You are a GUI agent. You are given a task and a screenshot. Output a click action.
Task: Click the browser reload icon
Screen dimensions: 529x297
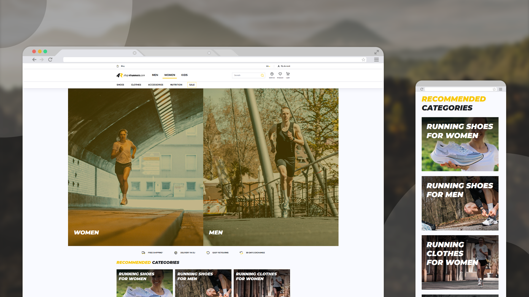coord(50,60)
